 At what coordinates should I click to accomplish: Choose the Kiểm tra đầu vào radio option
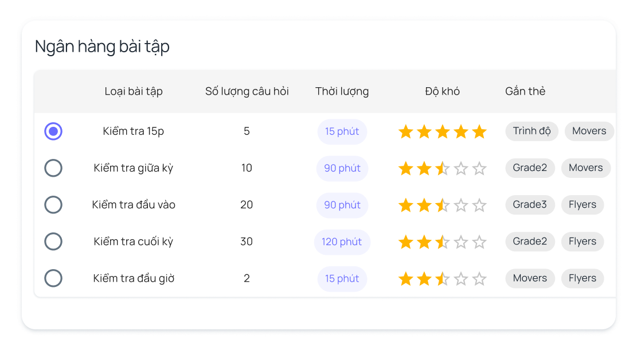(x=53, y=205)
